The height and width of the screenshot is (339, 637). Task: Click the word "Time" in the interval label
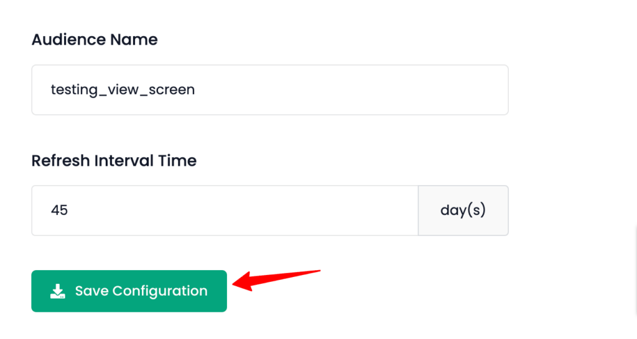[177, 161]
